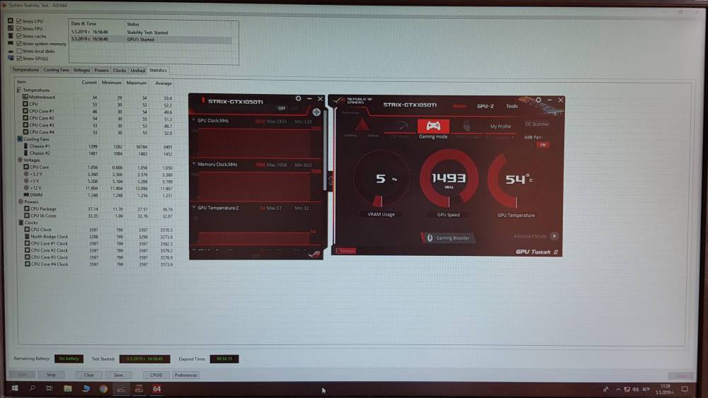The height and width of the screenshot is (398, 708).
Task: Open CPUID from the bottom buttons
Action: click(156, 375)
